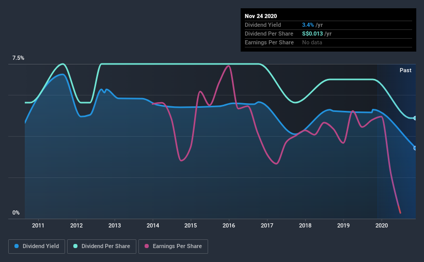Click the 0% y-axis label
The width and height of the screenshot is (424, 262).
[16, 213]
